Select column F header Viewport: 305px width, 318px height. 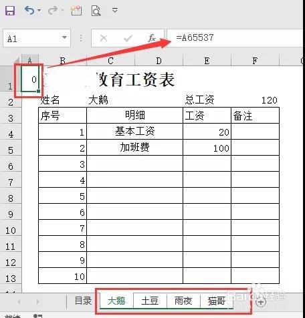coord(255,60)
